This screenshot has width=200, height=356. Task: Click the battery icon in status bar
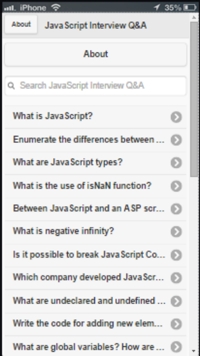pyautogui.click(x=190, y=7)
